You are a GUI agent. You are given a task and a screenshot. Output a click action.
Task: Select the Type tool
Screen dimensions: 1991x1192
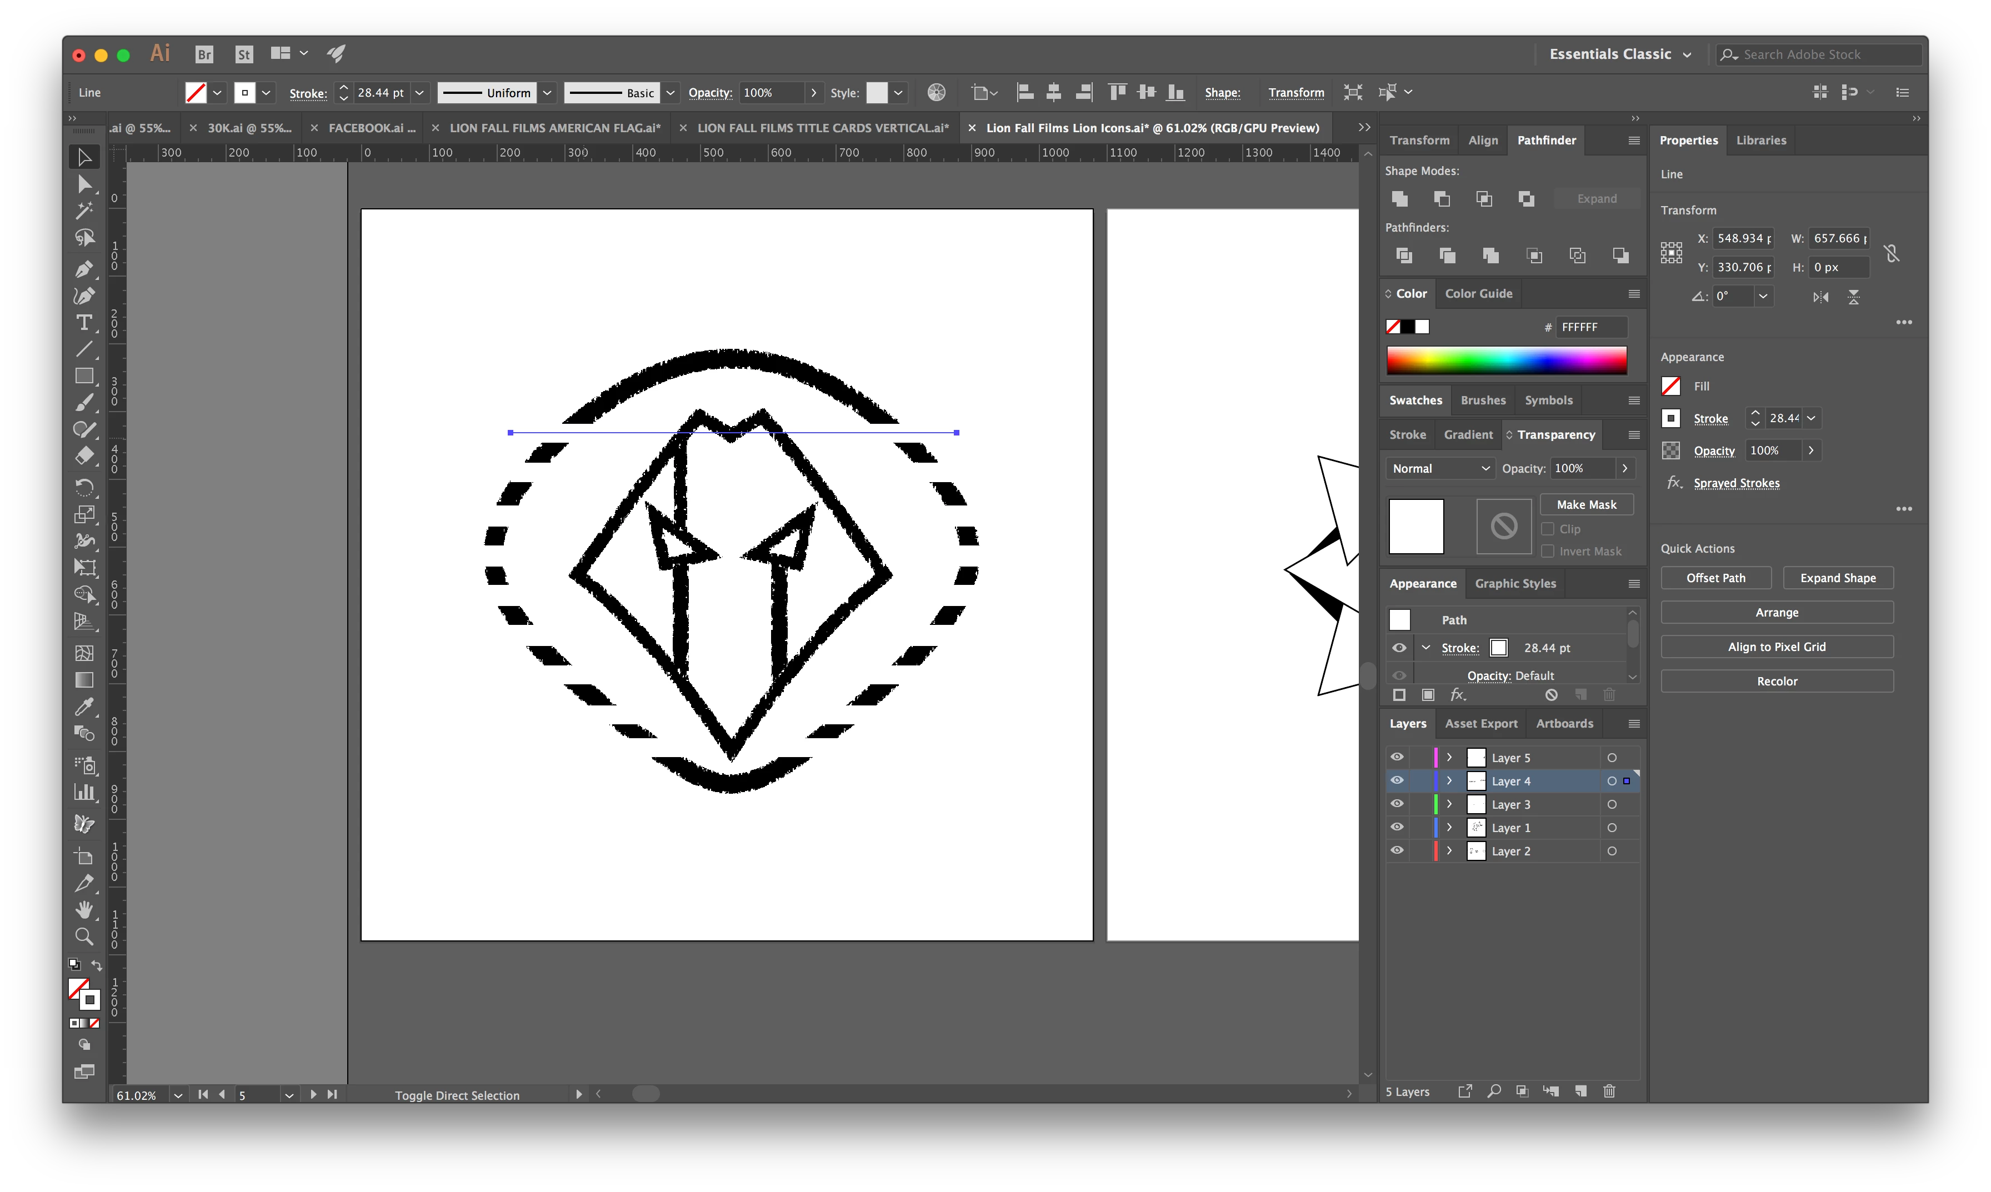click(83, 322)
